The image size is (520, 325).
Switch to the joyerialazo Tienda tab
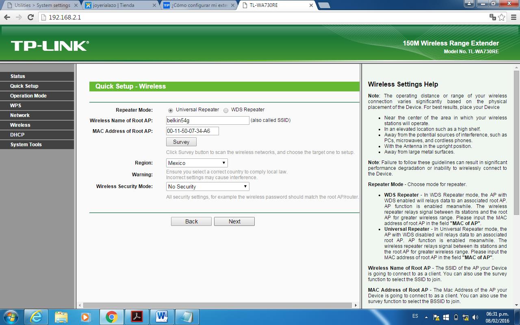point(119,5)
